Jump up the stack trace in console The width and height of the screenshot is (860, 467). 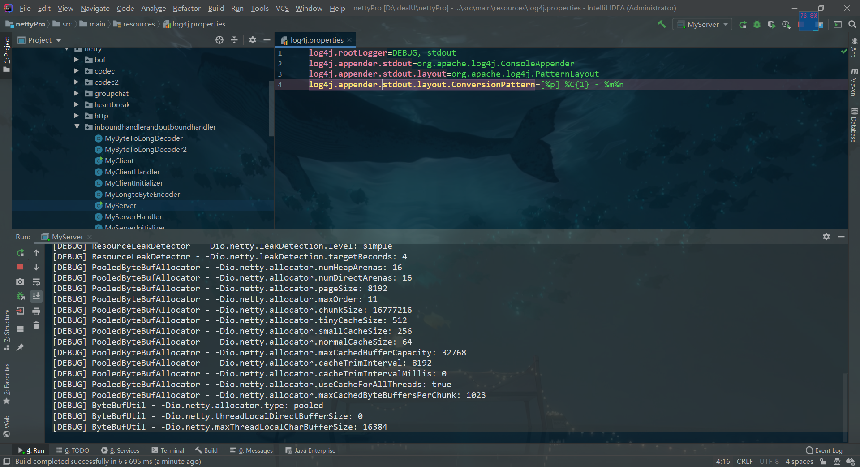point(36,253)
